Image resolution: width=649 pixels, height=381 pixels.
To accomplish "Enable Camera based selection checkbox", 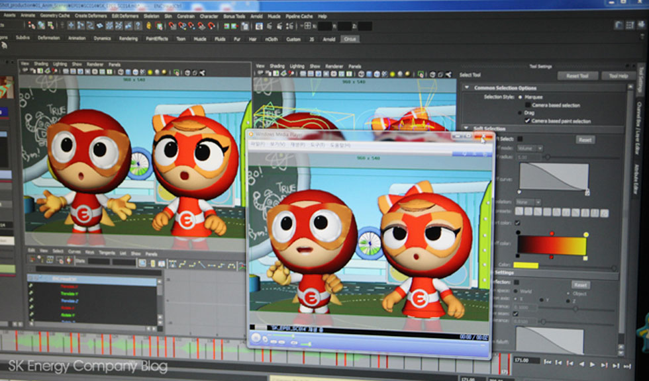I will click(x=527, y=105).
